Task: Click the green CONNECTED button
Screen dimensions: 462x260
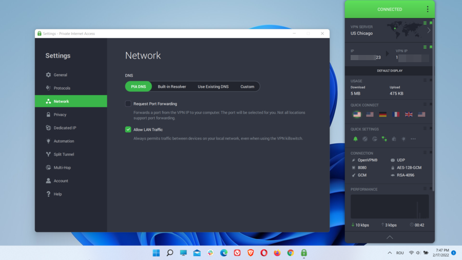Action: 390,9
